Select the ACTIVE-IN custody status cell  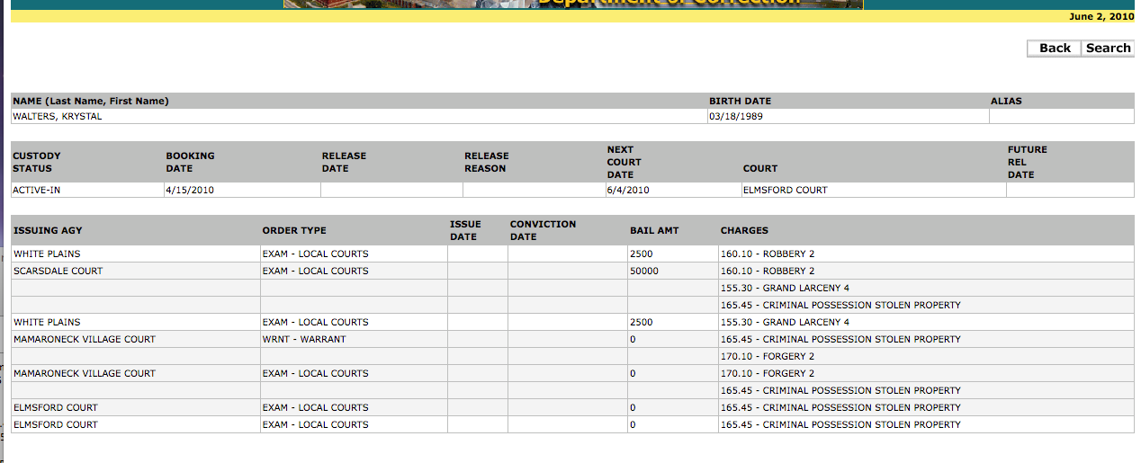(x=37, y=191)
